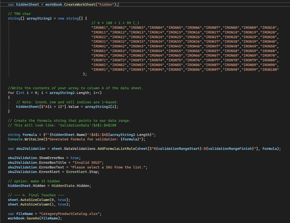290x223 pixels.
Task: Click the "IRON55" string literal
Action: point(174,51)
